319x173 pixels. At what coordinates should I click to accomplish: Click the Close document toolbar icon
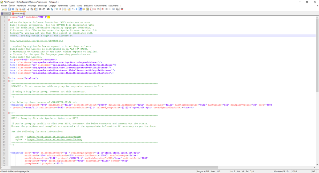click(x=17, y=9)
